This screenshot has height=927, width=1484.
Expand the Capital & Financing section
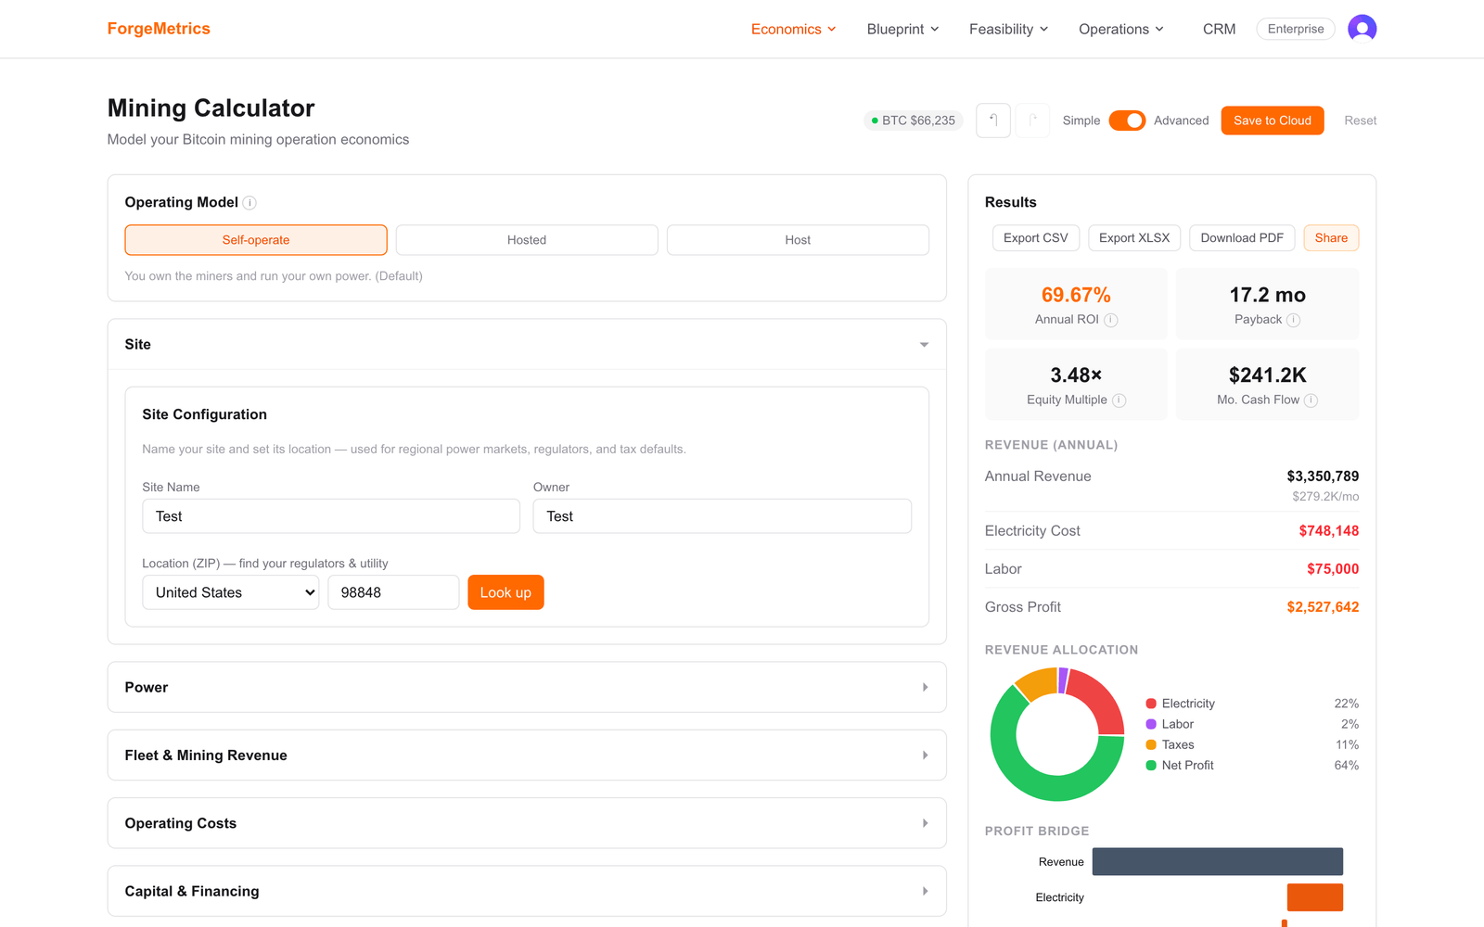click(527, 891)
